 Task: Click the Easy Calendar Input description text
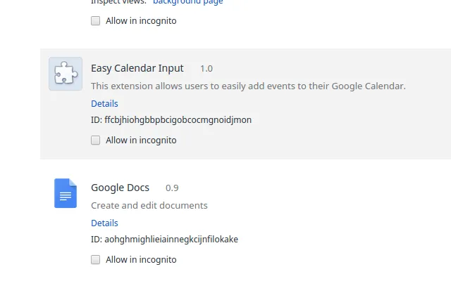click(x=248, y=86)
